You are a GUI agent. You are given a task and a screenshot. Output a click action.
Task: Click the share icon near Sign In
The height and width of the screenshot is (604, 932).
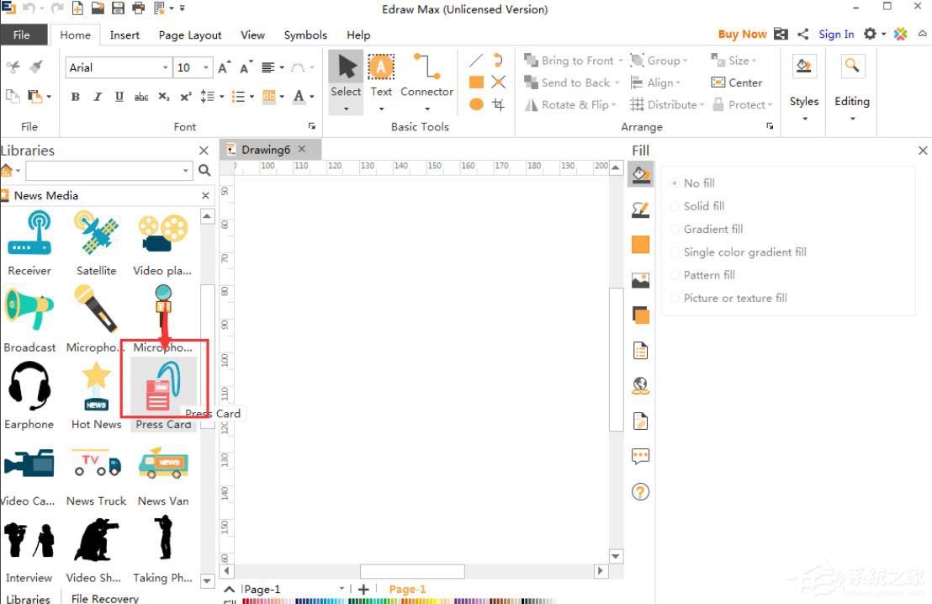(x=803, y=34)
